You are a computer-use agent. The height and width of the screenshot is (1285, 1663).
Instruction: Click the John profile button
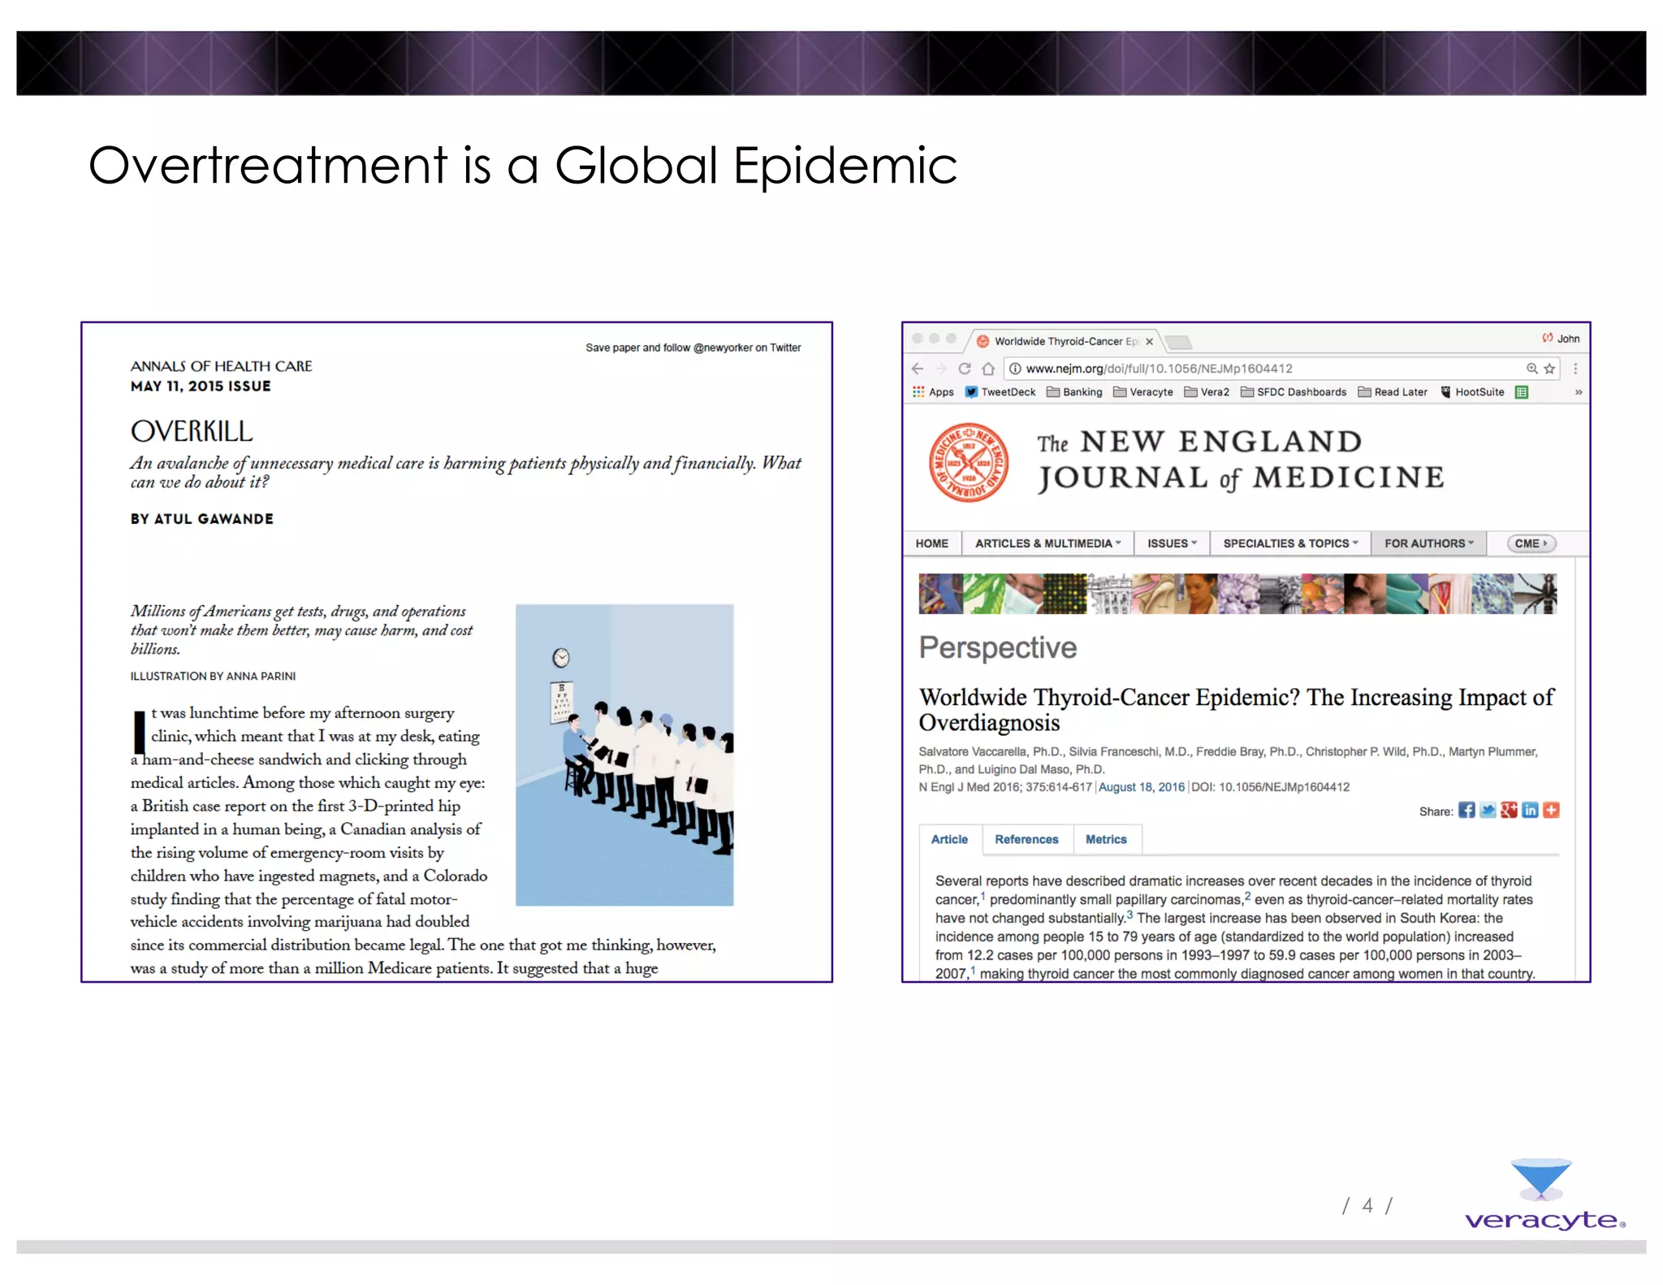click(1561, 339)
